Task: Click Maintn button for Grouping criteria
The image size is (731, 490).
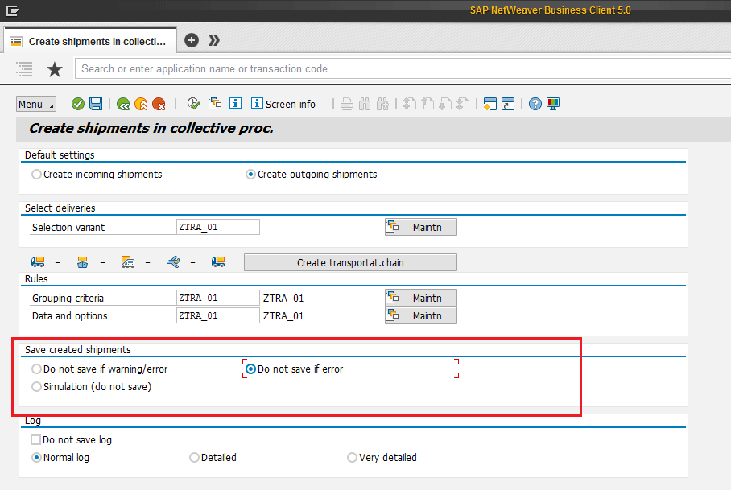Action: 421,298
